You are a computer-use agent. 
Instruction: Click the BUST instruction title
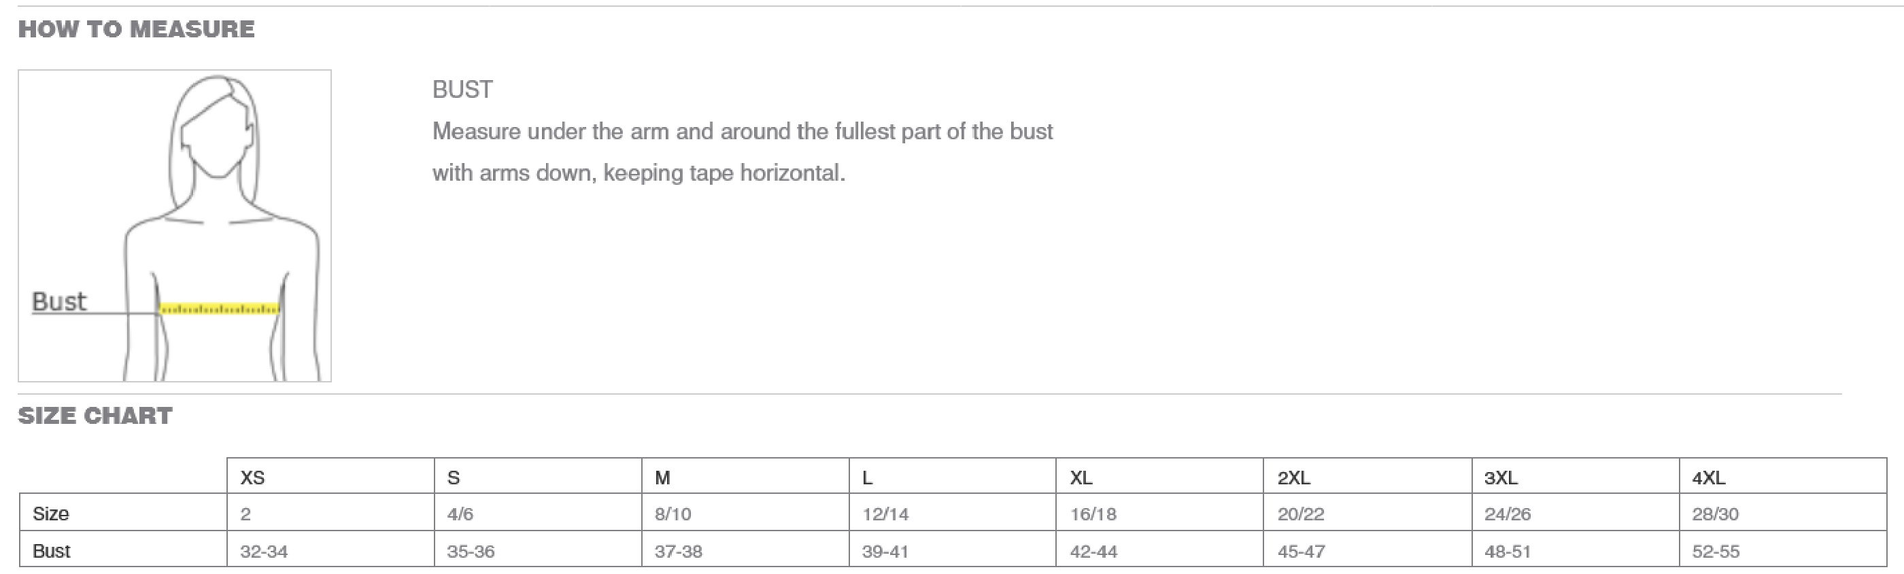462,90
